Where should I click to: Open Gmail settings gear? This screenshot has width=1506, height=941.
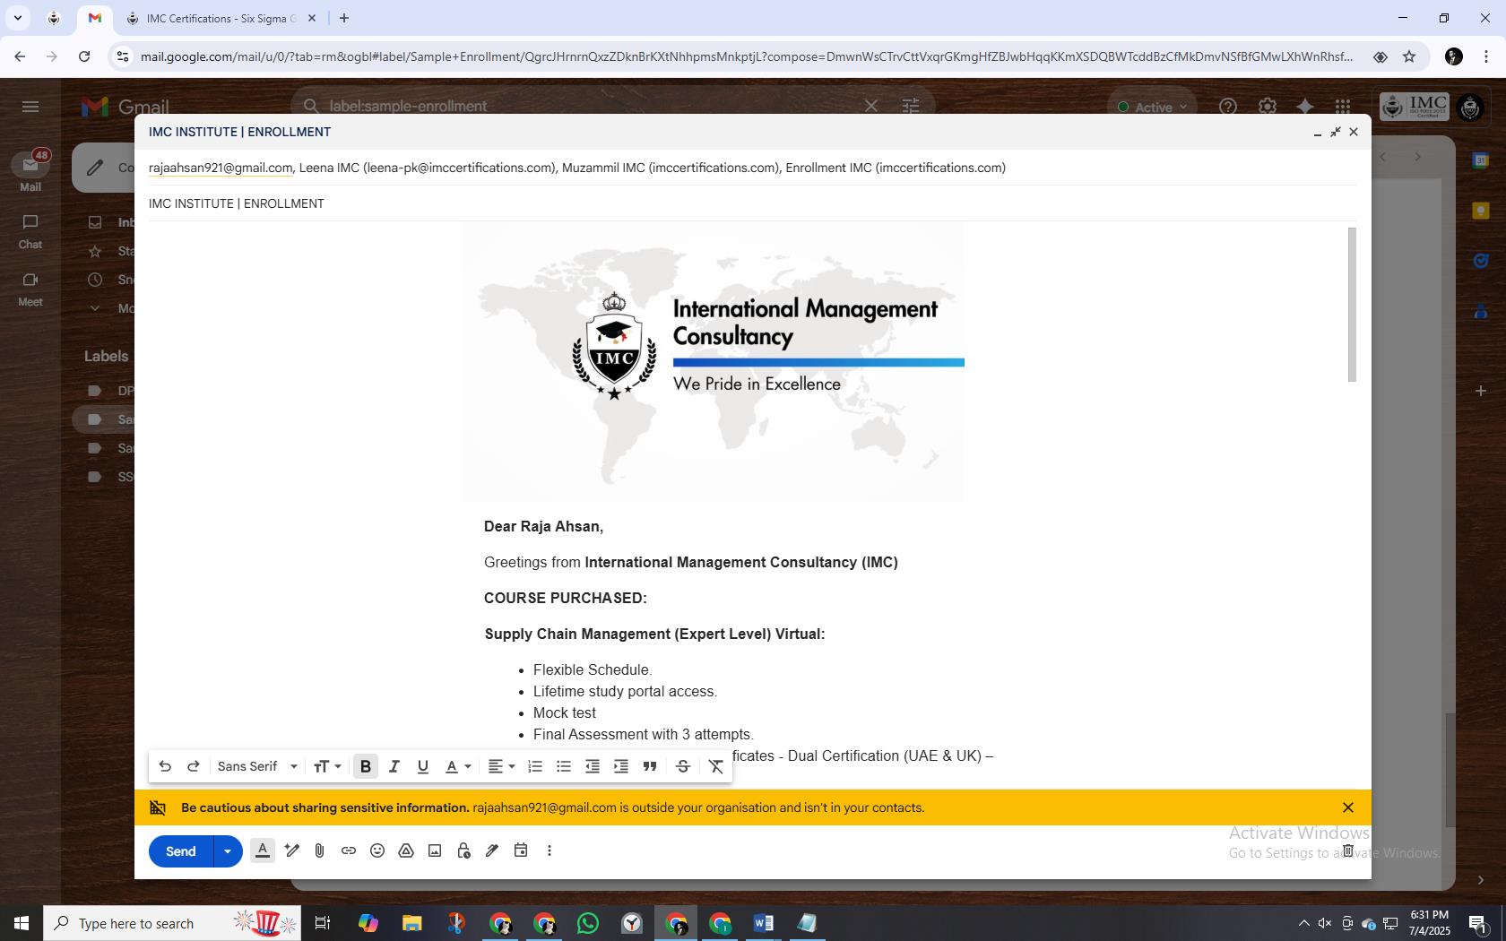tap(1267, 107)
